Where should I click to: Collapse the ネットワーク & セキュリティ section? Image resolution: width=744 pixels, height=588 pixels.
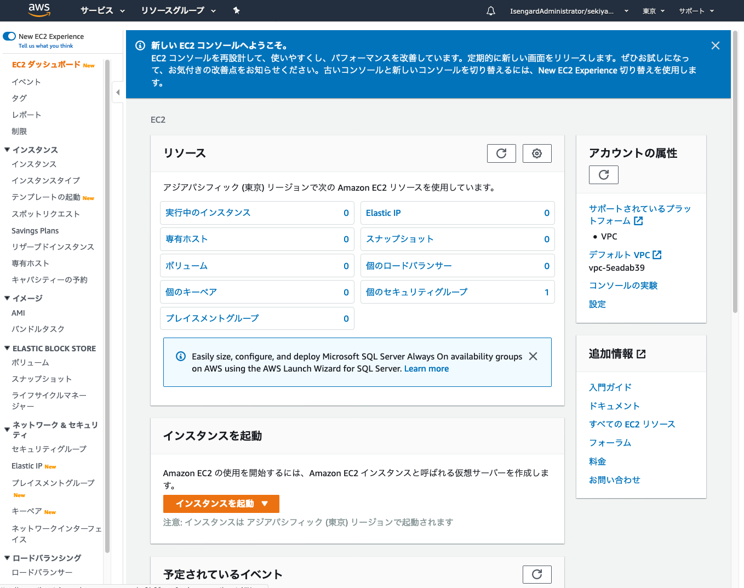(7, 430)
